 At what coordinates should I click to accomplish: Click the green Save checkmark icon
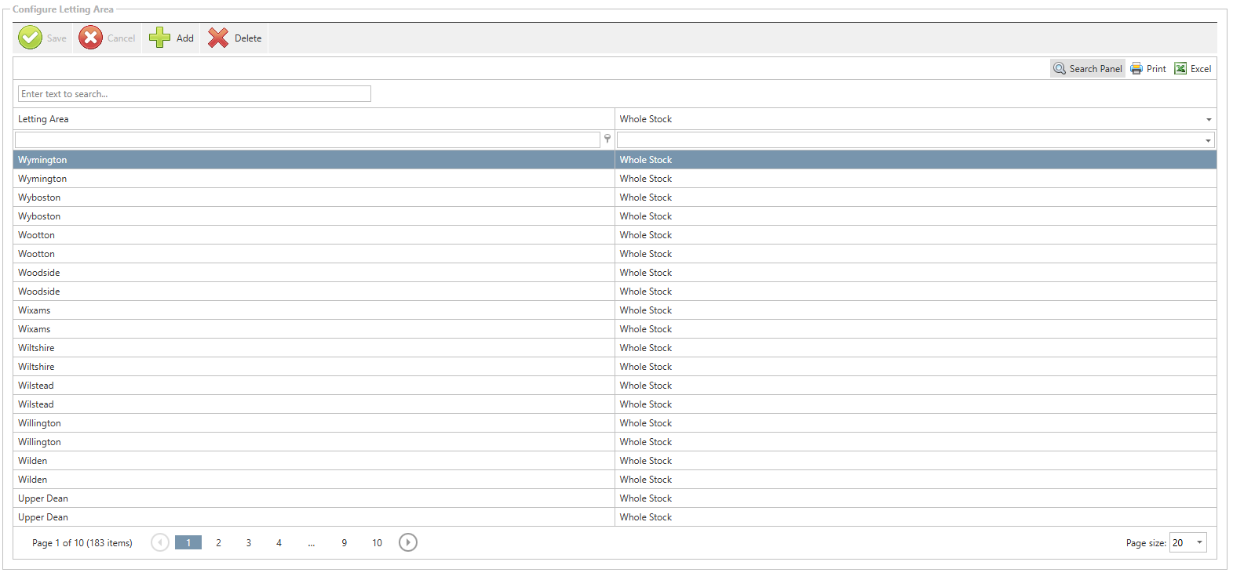(30, 38)
